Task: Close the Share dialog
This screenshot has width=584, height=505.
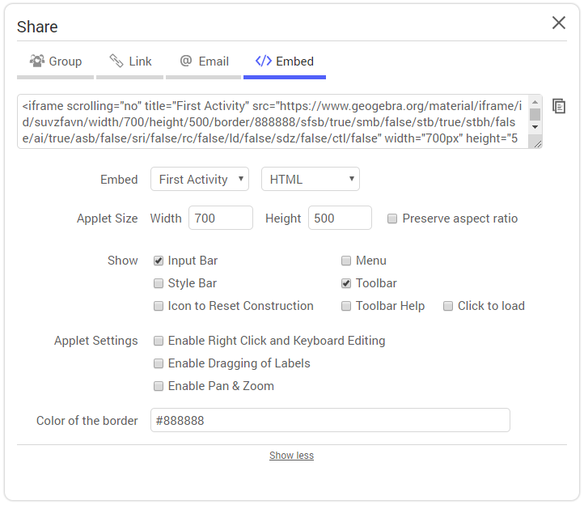Action: click(x=559, y=23)
